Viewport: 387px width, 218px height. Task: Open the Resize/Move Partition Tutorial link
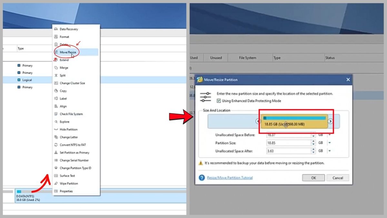230,178
